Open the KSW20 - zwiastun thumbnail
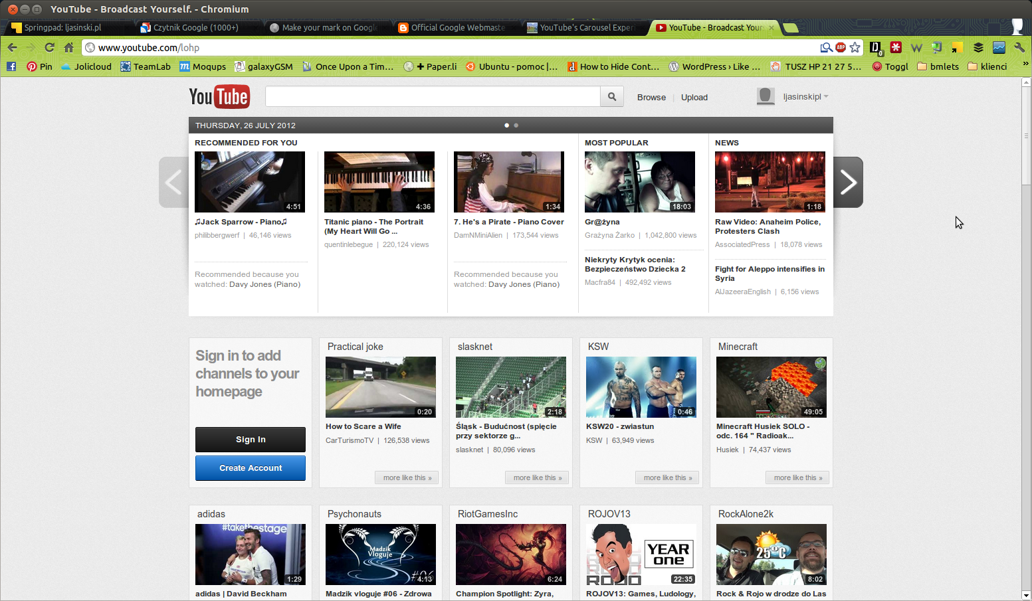Viewport: 1032px width, 601px height. (641, 387)
